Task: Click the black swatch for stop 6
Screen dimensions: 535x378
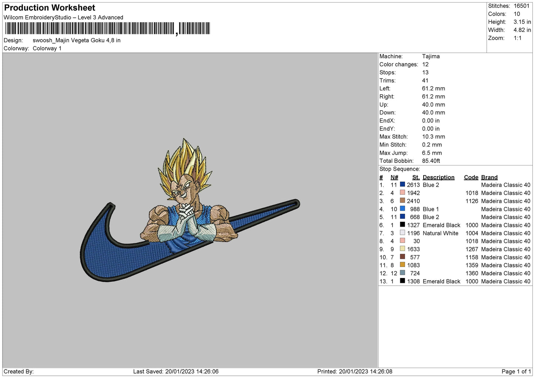Action: coord(402,225)
